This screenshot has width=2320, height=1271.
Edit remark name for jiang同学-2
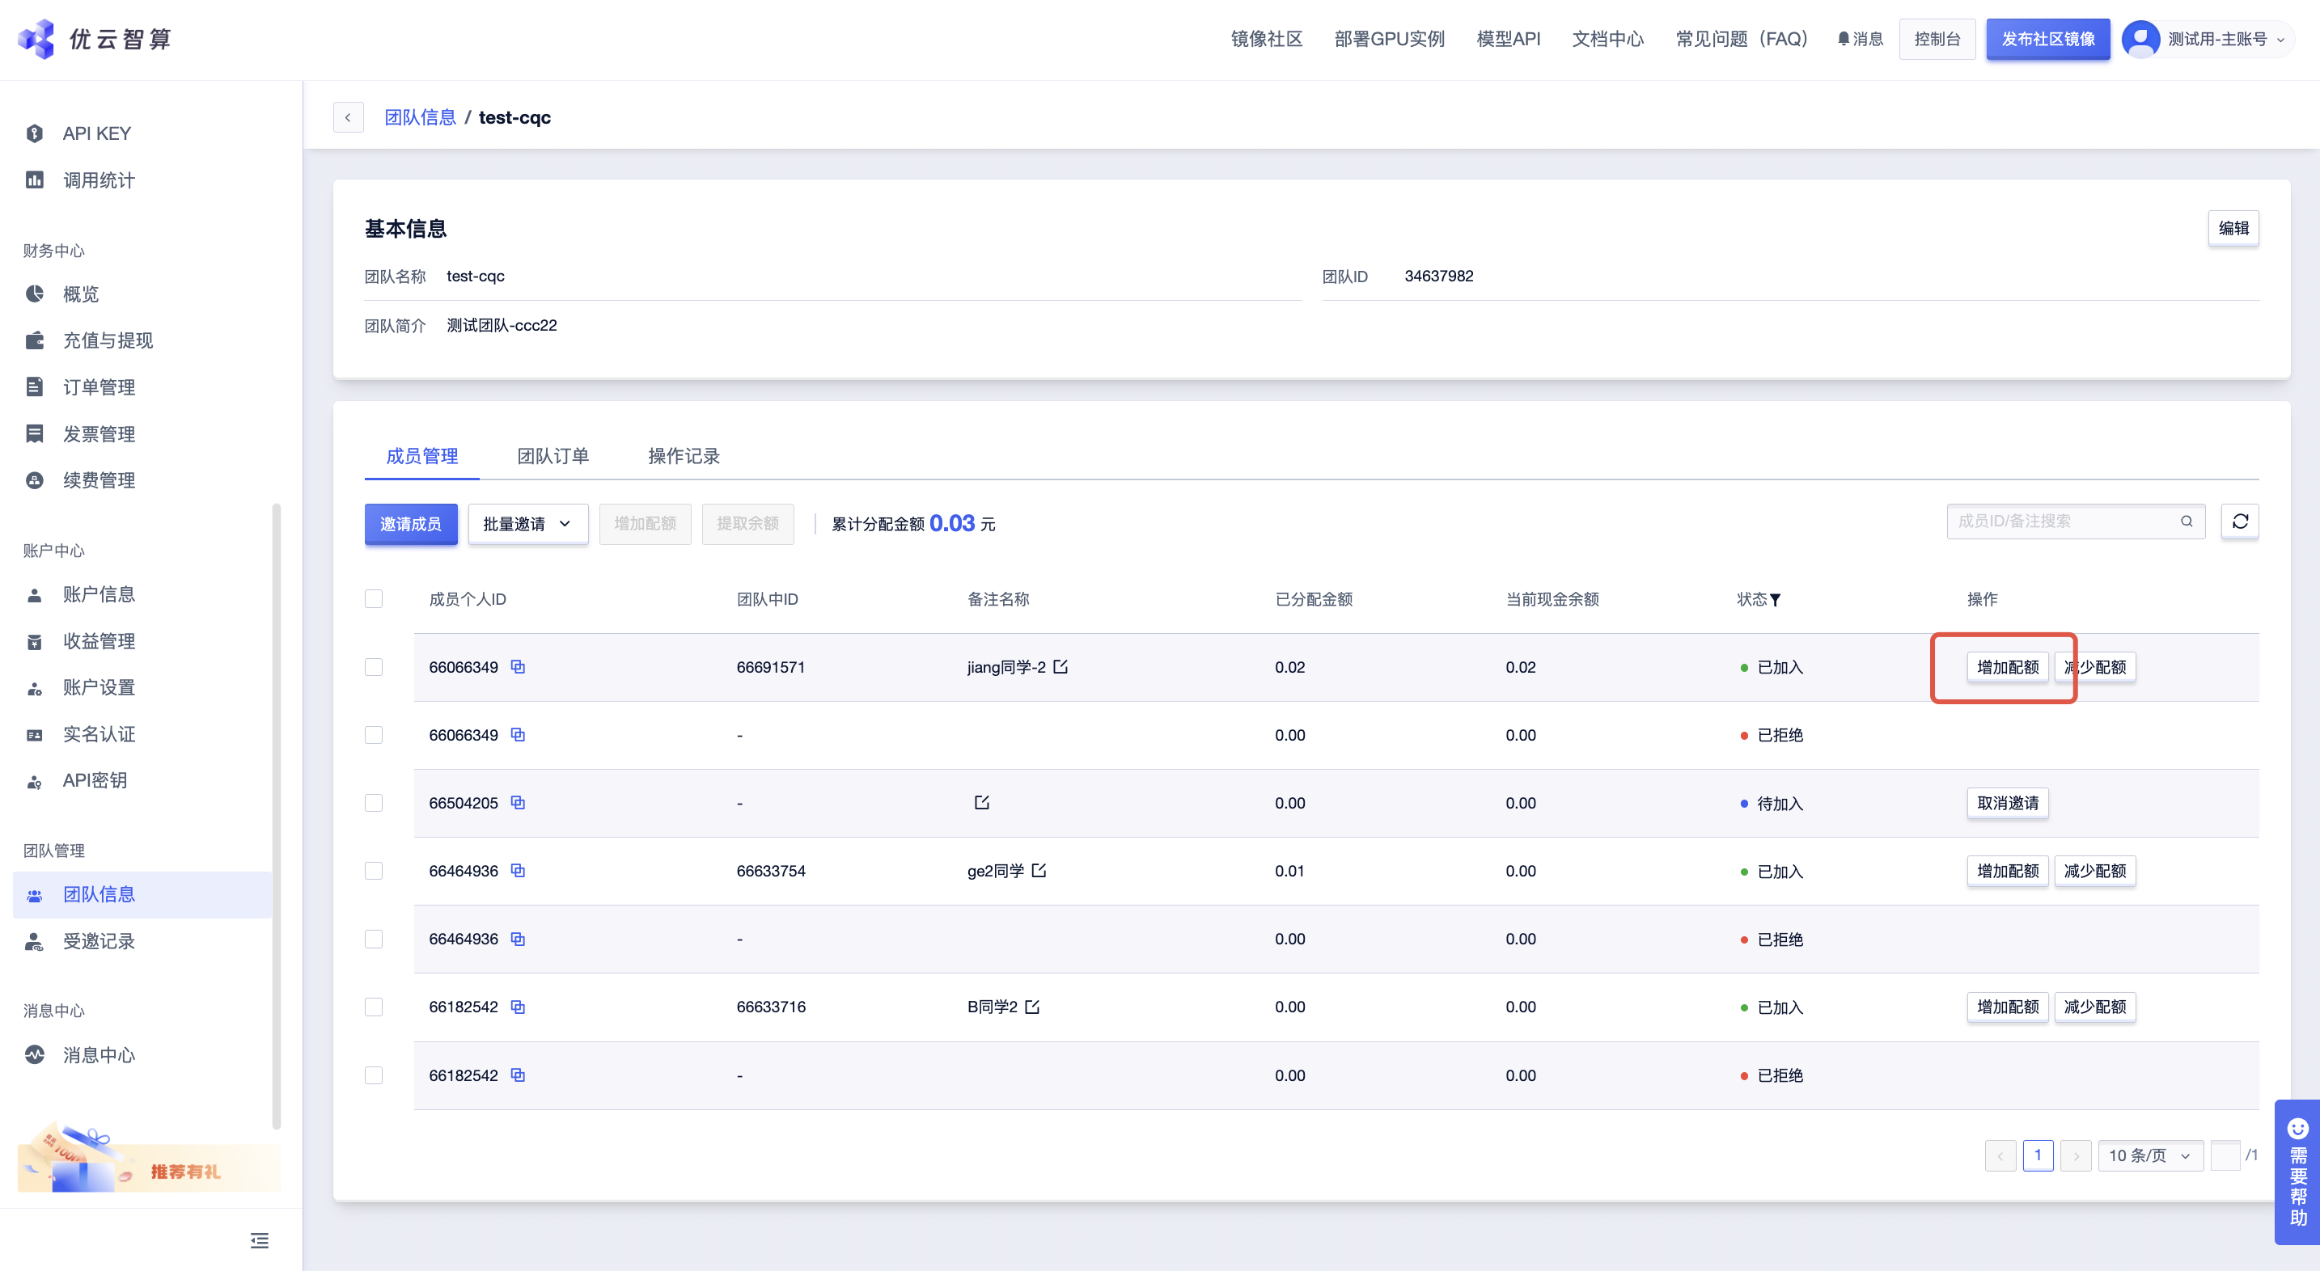coord(1061,667)
